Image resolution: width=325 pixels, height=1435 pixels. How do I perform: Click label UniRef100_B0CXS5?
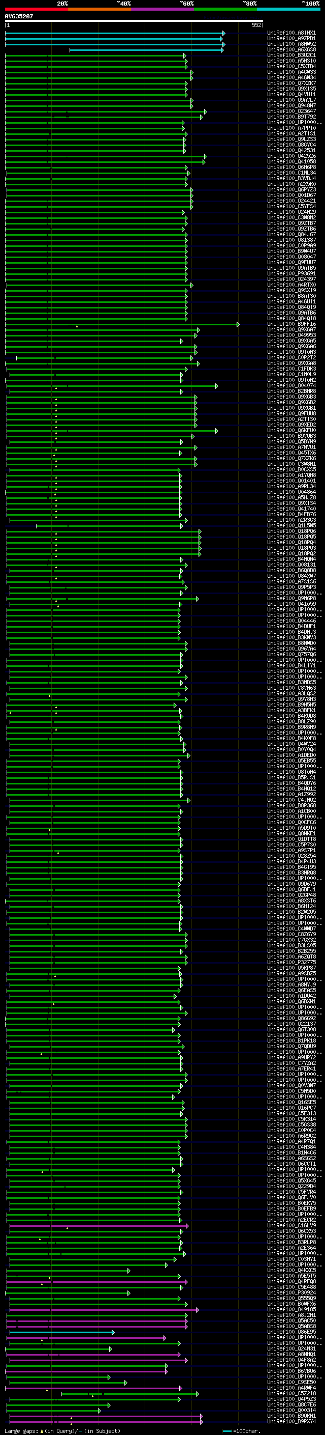[291, 470]
